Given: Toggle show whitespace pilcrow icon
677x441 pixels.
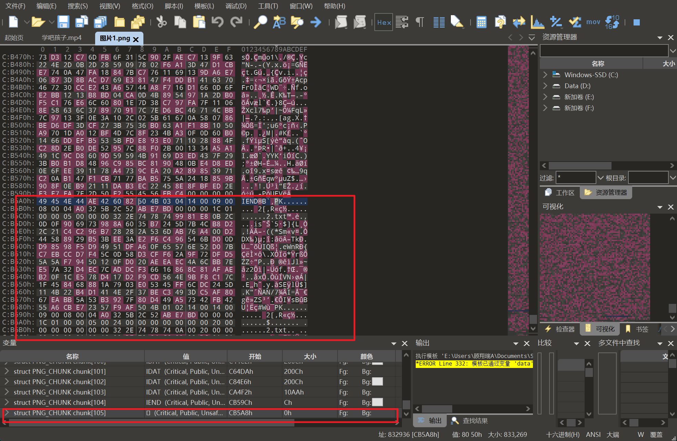Looking at the screenshot, I should pyautogui.click(x=420, y=22).
